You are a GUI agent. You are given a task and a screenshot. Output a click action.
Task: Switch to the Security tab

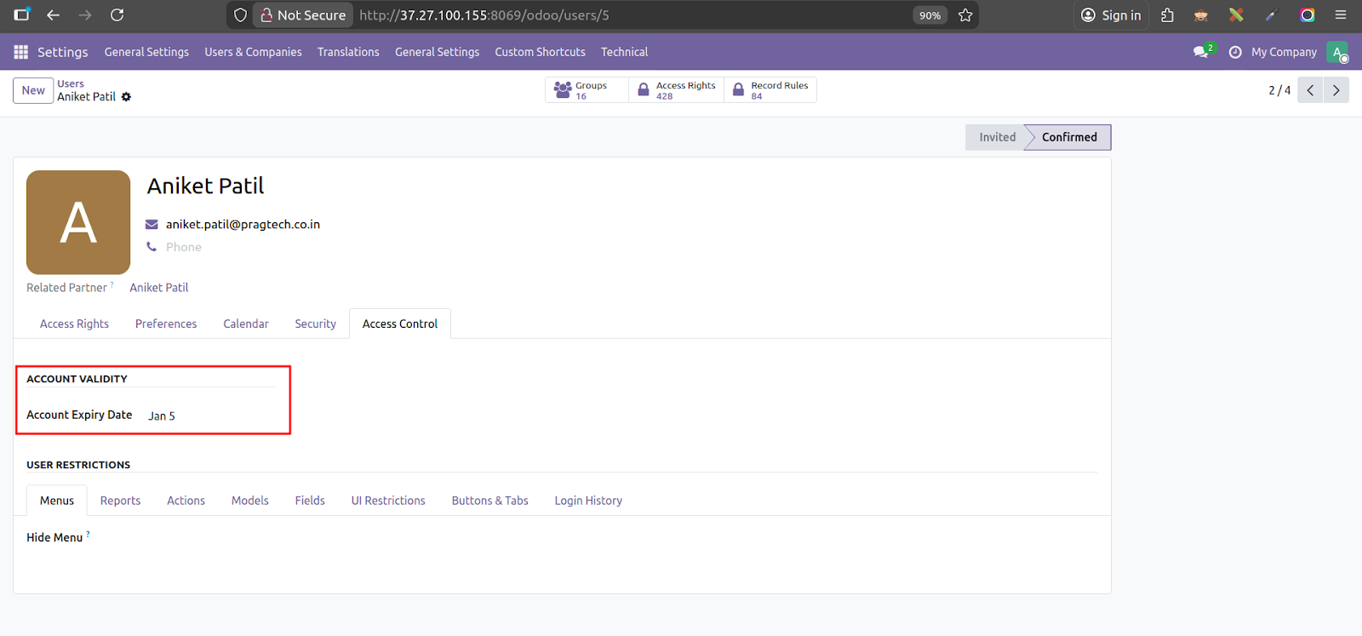tap(315, 324)
